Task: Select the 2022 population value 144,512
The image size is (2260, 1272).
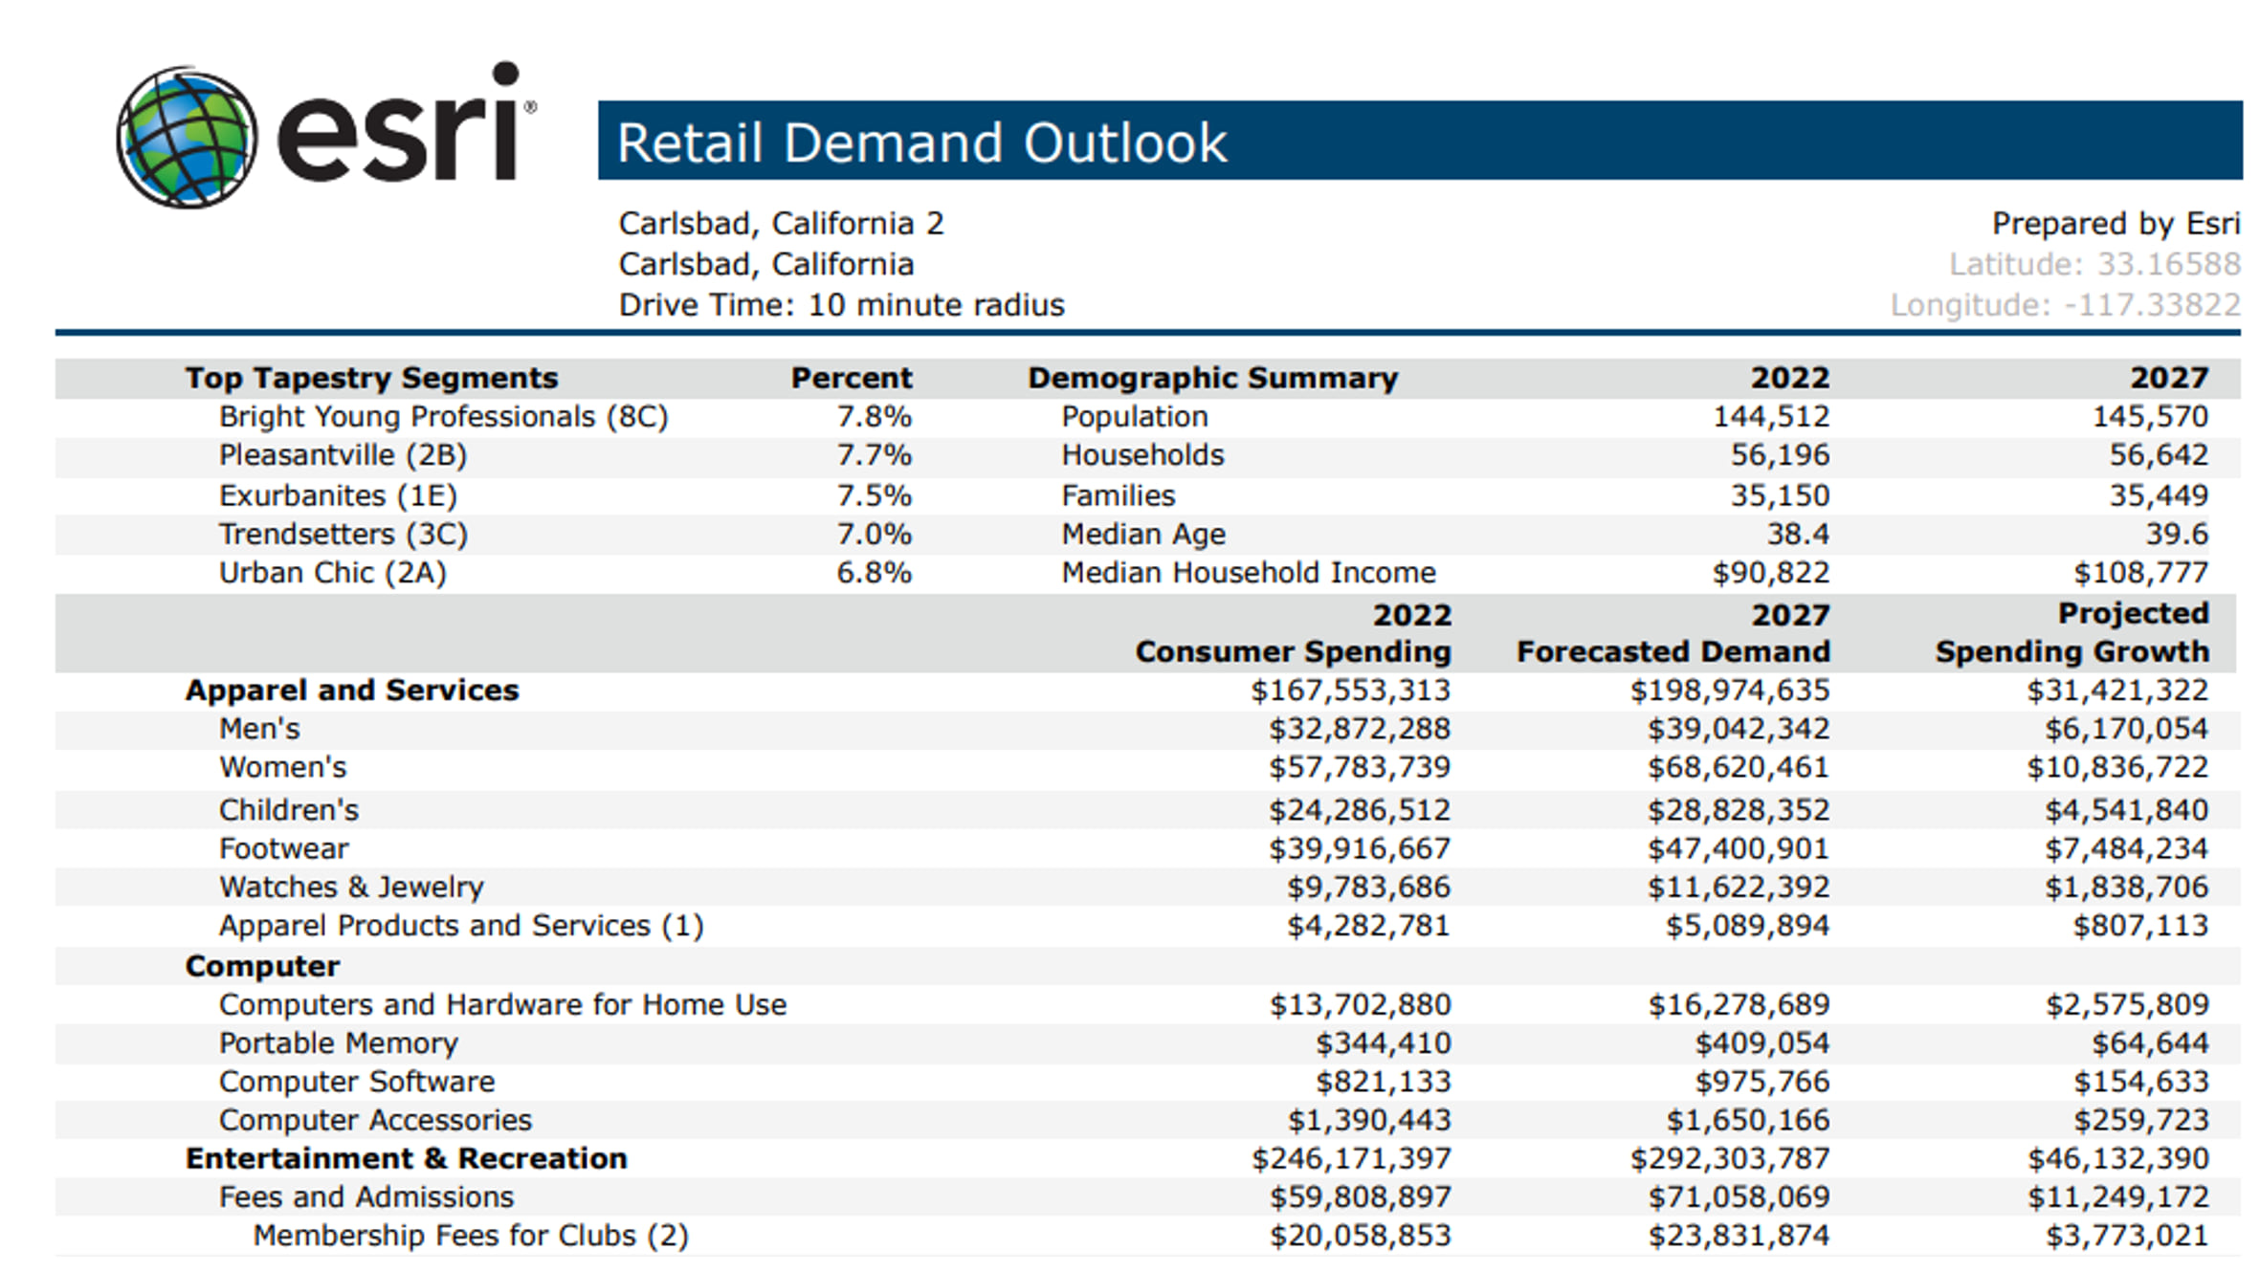Action: [1770, 417]
